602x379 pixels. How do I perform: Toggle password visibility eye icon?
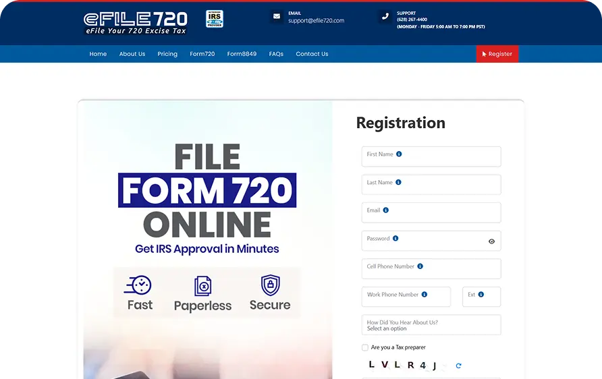pyautogui.click(x=491, y=241)
